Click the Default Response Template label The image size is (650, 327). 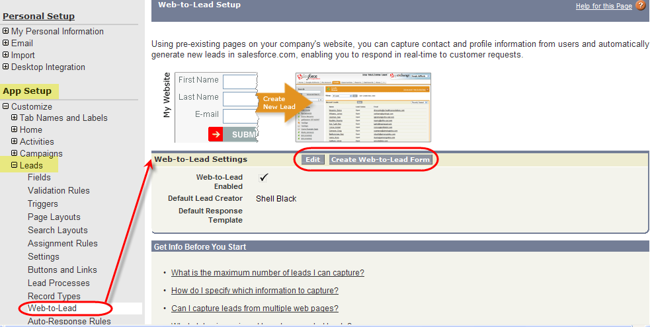(210, 215)
